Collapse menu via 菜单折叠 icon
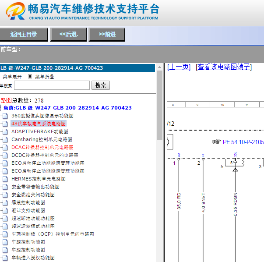Image resolution: width=264 pixels, height=262 pixels. (x=30, y=77)
